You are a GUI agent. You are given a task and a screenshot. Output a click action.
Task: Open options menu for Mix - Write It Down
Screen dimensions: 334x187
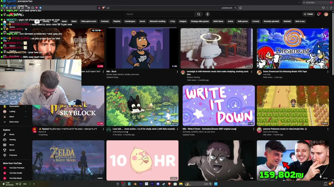pyautogui.click(x=254, y=129)
